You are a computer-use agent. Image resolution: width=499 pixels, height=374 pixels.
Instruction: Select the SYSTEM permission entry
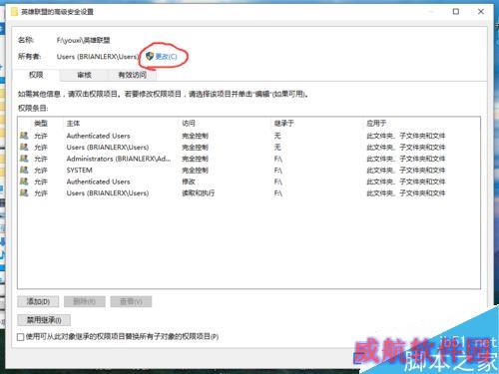(249, 171)
